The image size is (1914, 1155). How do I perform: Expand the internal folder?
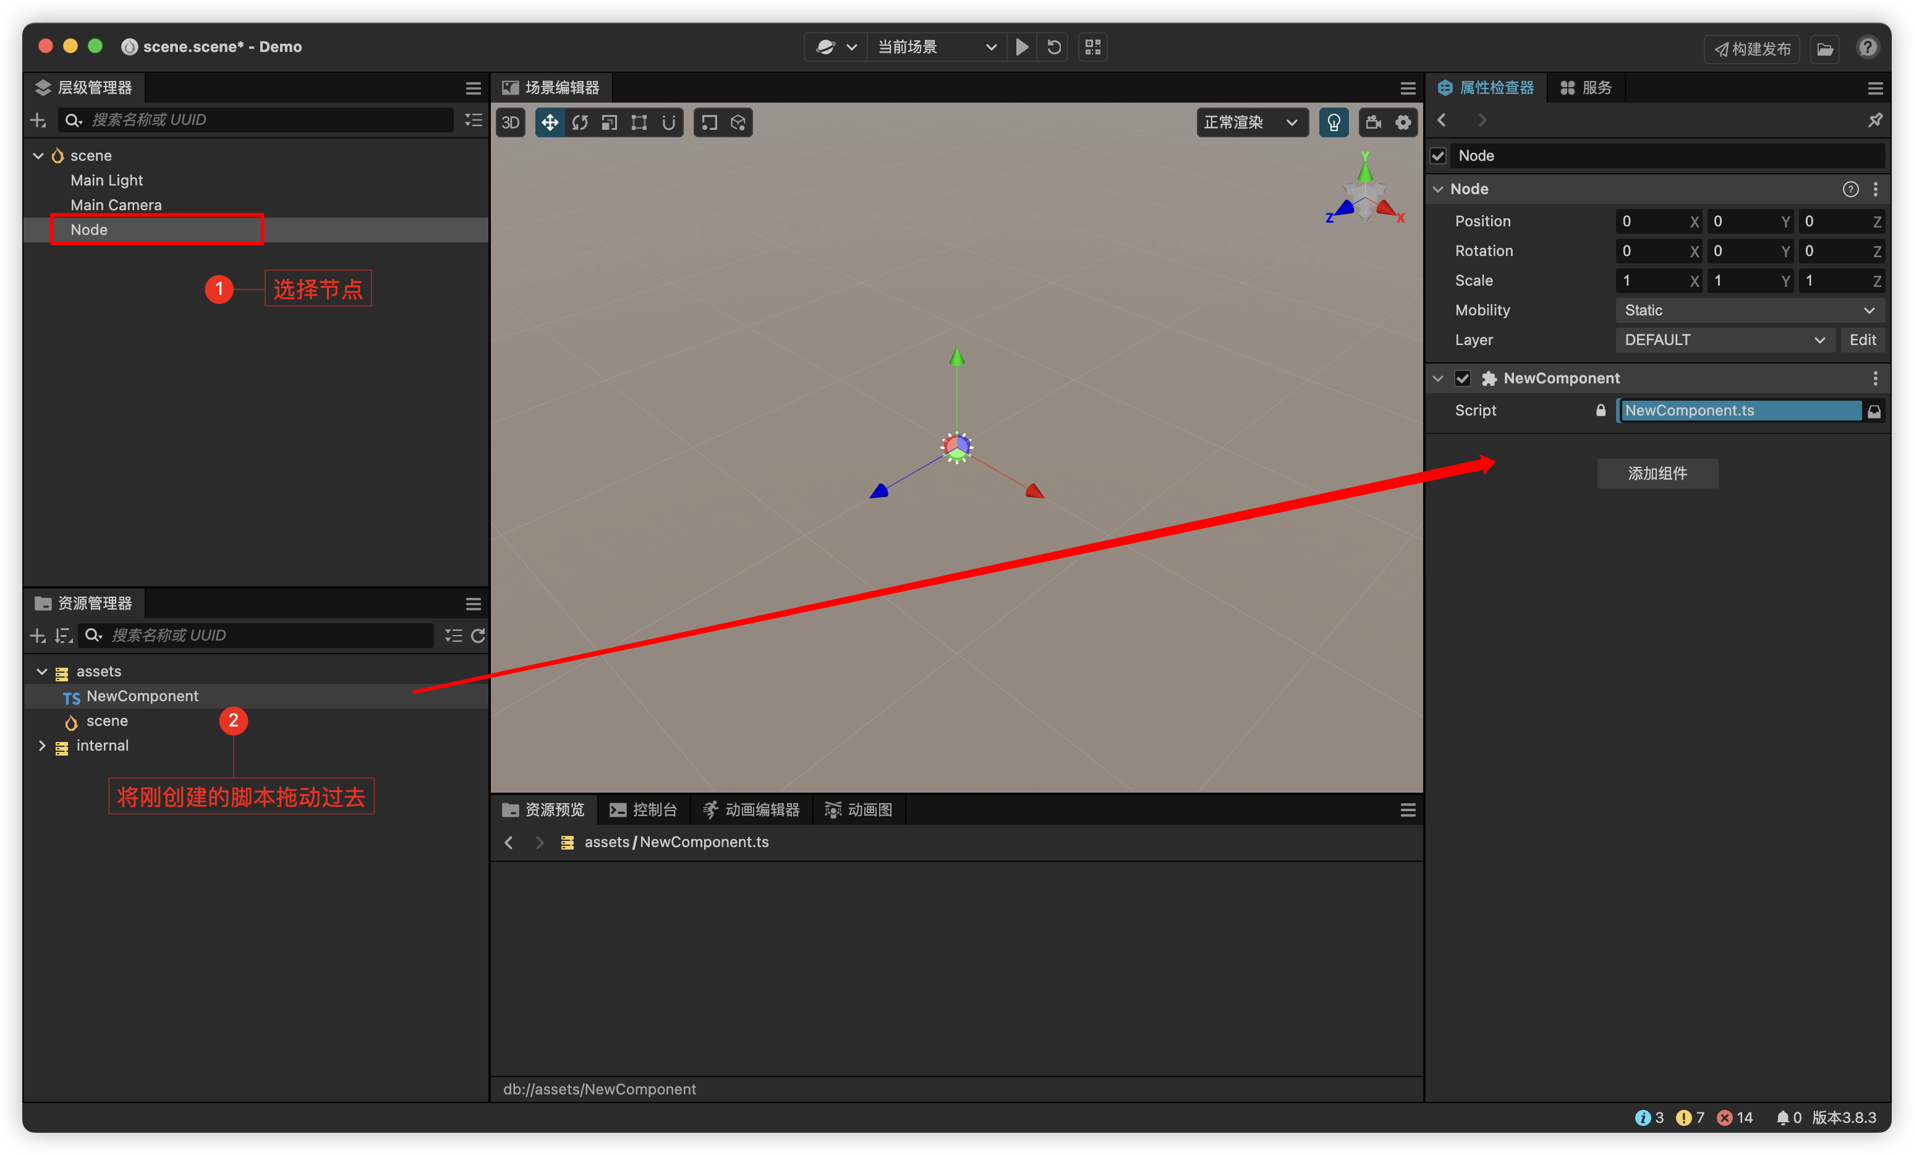pyautogui.click(x=42, y=746)
